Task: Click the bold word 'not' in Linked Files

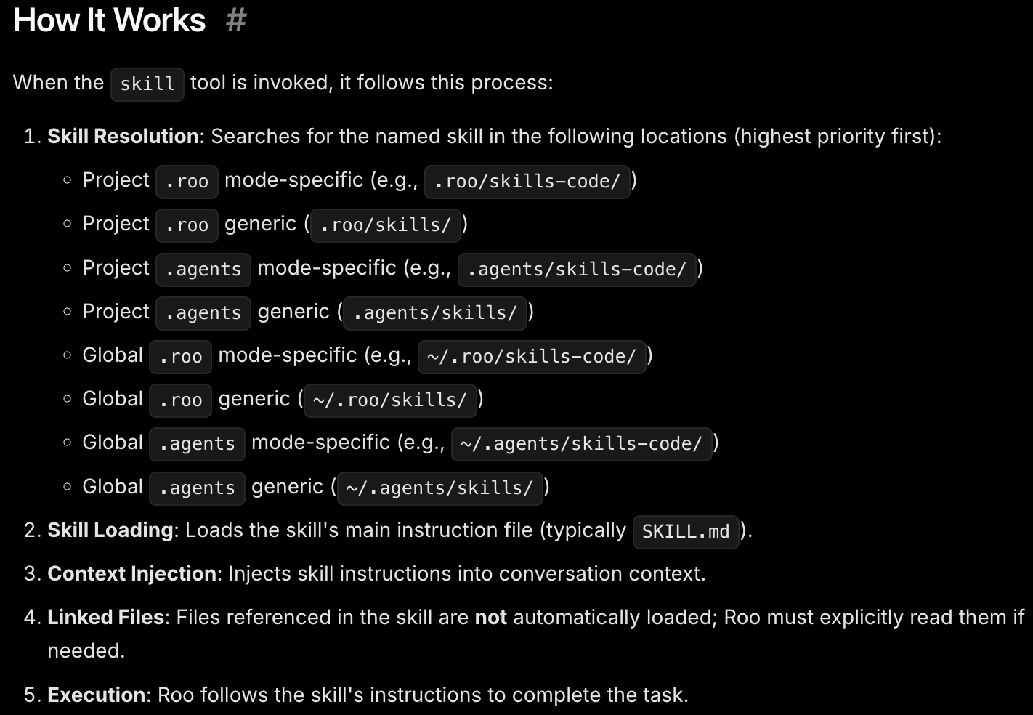Action: pos(490,618)
